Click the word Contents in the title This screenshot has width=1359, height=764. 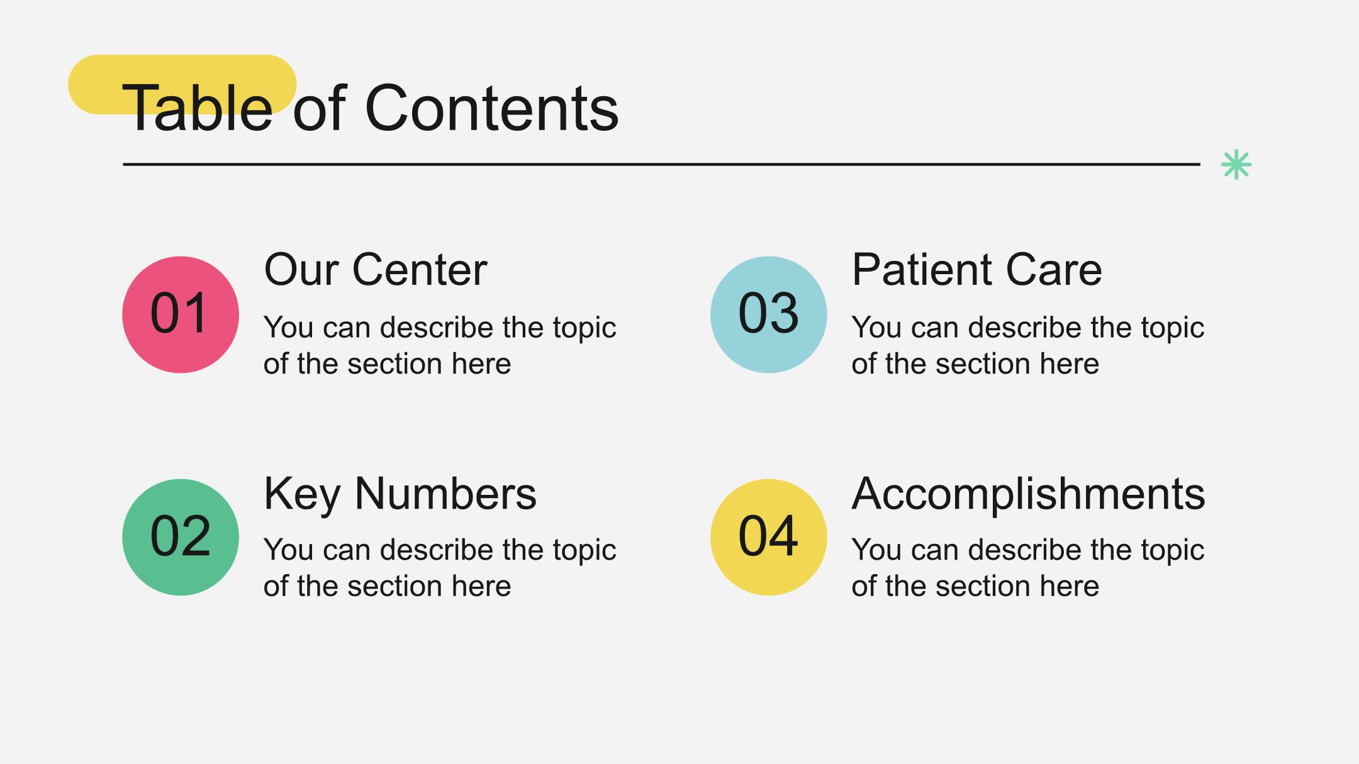pyautogui.click(x=492, y=108)
